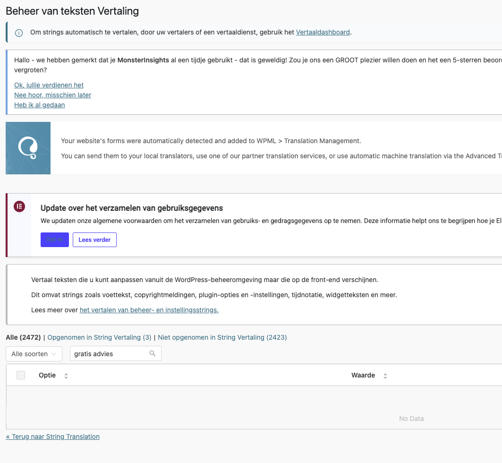Click the WPML logo thumbnail
502x463 pixels.
tap(28, 148)
